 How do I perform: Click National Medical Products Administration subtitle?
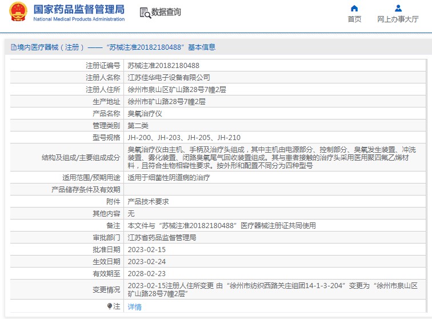[79, 19]
